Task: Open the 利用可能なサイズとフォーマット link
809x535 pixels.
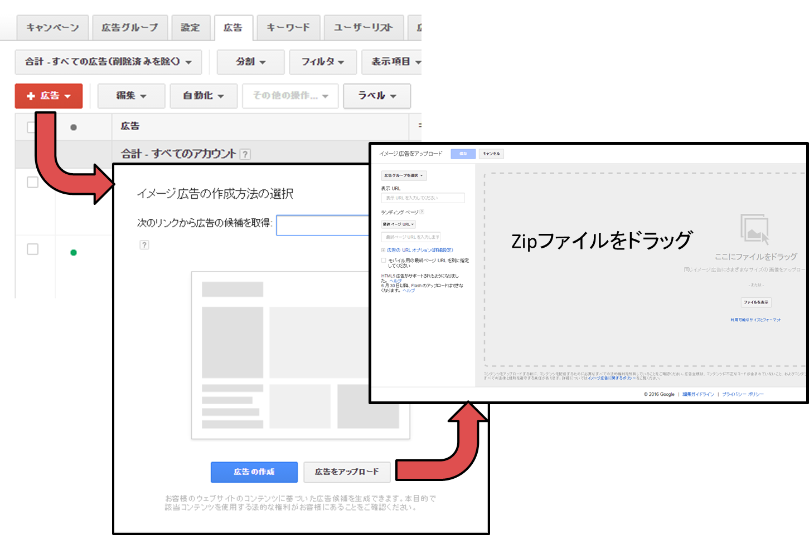Action: [x=756, y=320]
